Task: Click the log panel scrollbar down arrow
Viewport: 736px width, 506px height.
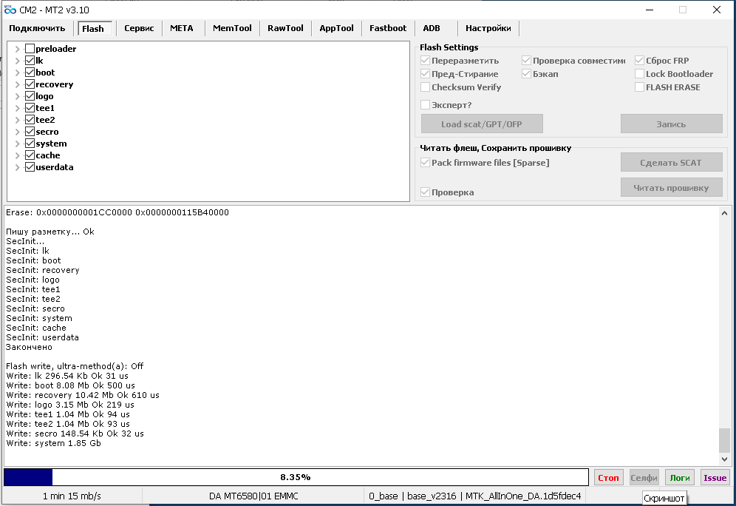Action: pyautogui.click(x=724, y=459)
